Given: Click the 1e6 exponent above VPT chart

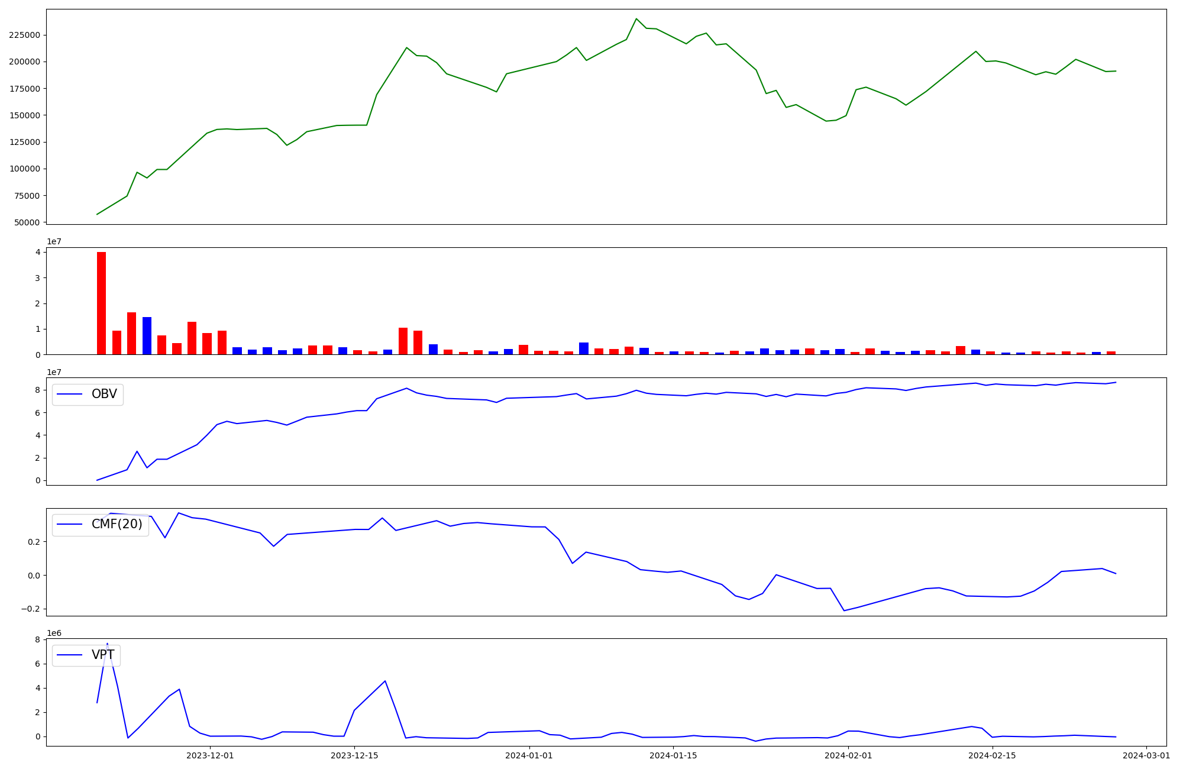Looking at the screenshot, I should coord(54,633).
